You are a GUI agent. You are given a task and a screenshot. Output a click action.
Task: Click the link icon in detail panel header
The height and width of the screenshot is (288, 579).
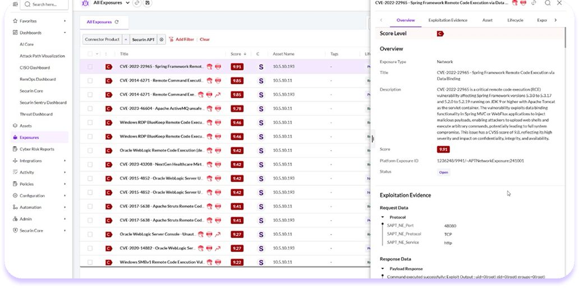534,3
